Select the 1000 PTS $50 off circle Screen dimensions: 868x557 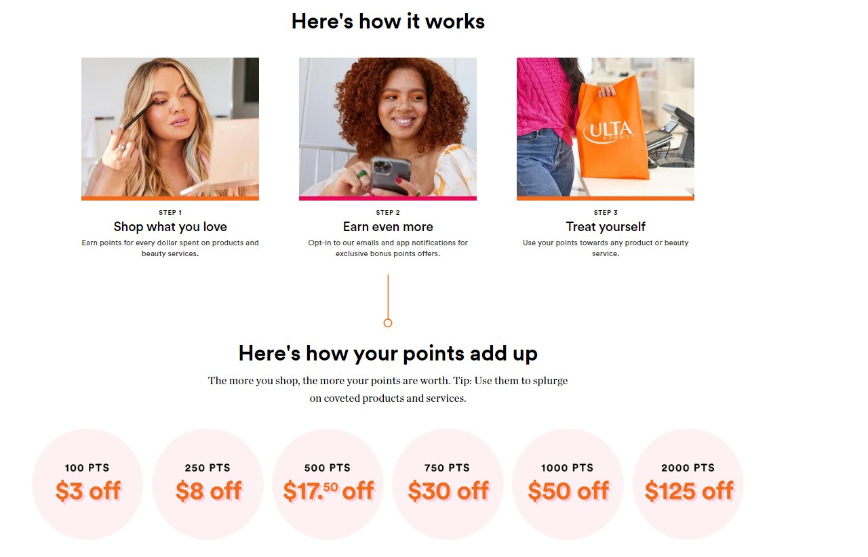tap(568, 484)
